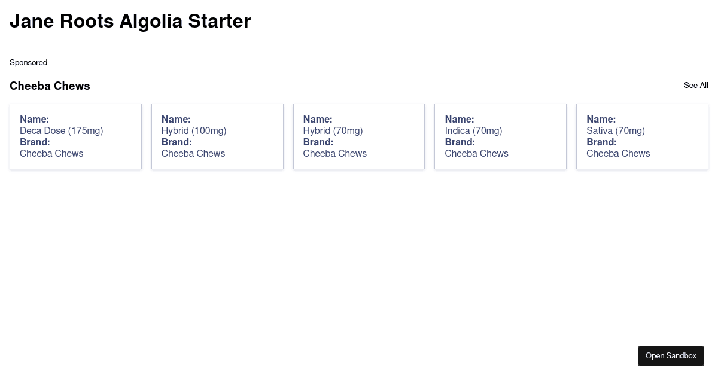718x377 pixels.
Task: Click the Name label in Sativa card
Action: 601,120
